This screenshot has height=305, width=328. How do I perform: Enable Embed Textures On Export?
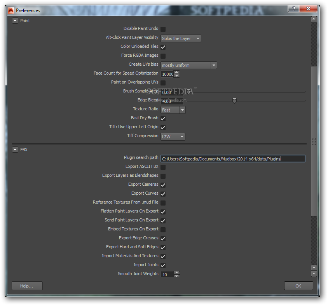click(x=163, y=230)
